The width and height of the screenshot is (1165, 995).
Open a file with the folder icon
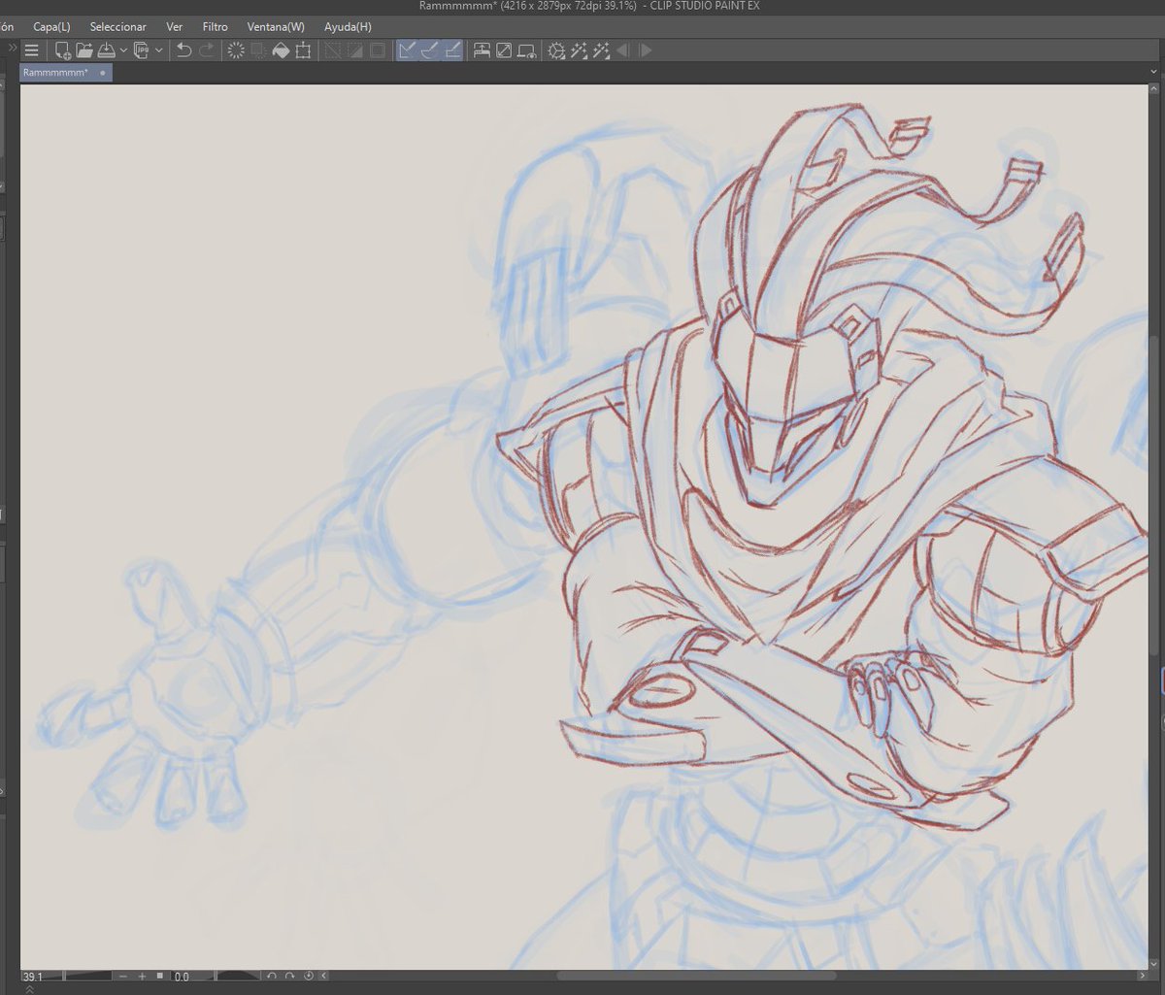coord(84,50)
